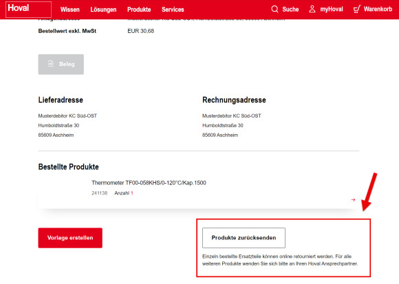Click the myHoval text link
The width and height of the screenshot is (399, 284).
pos(332,9)
